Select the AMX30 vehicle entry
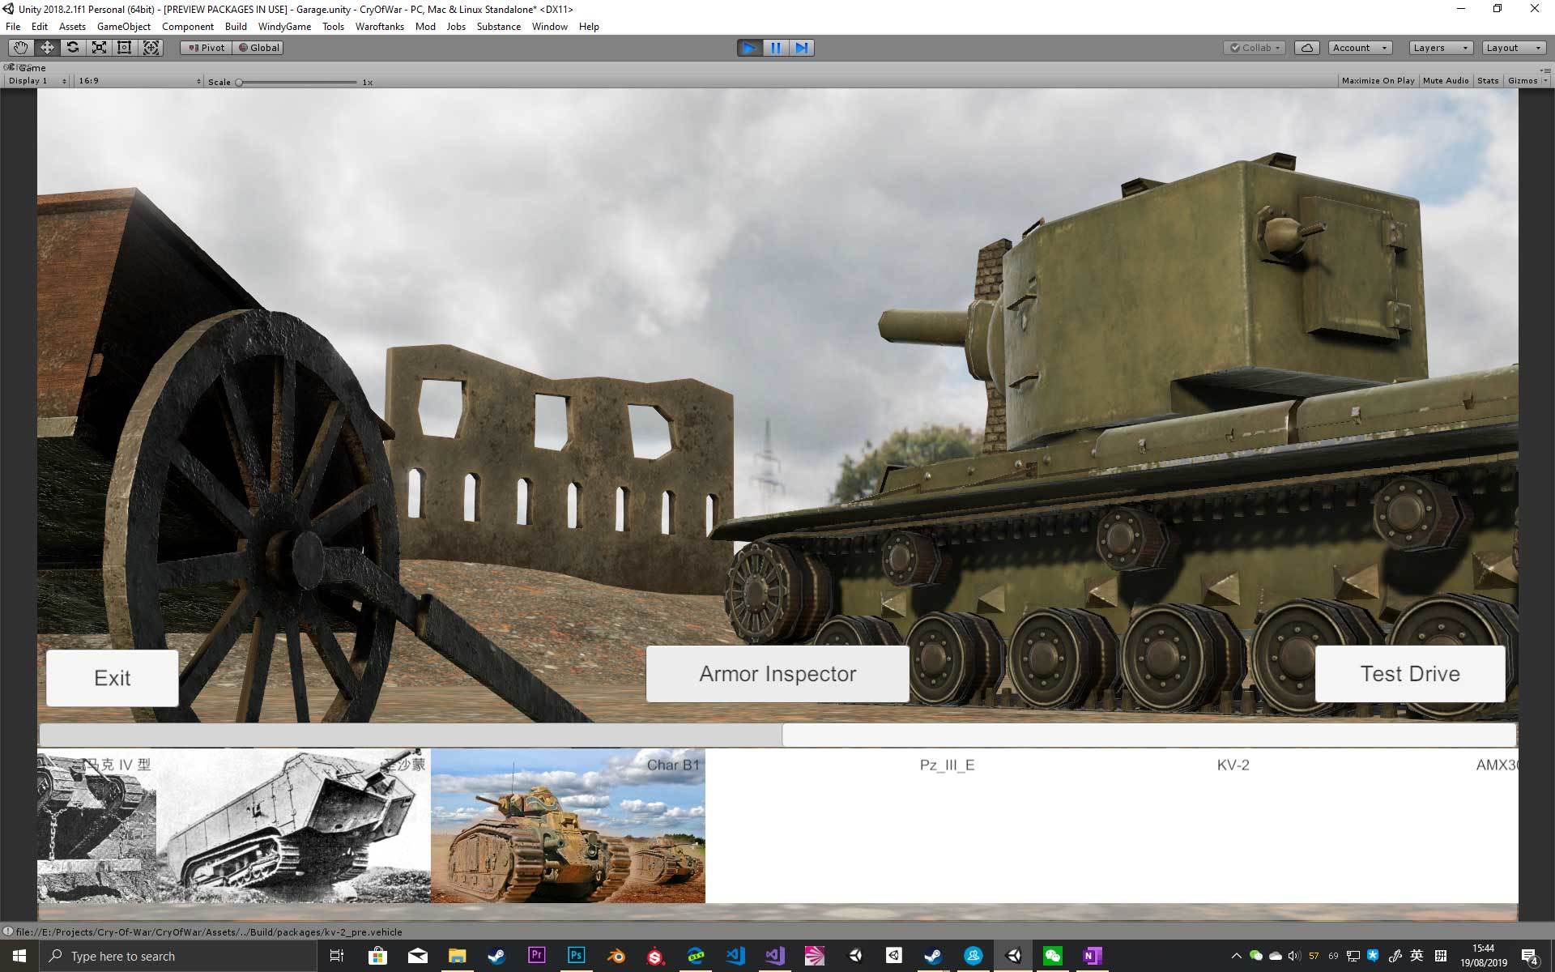The height and width of the screenshot is (972, 1555). (x=1387, y=826)
